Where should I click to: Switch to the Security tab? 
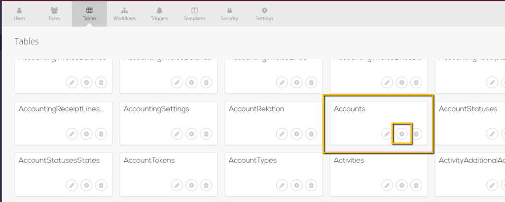(229, 14)
